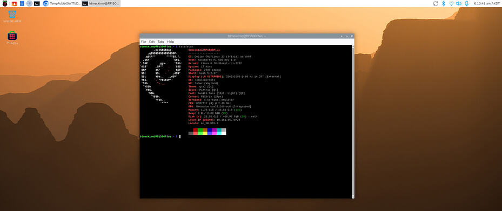The height and width of the screenshot is (211, 502).
Task: Open the Edit menu in terminal
Action: pyautogui.click(x=152, y=42)
